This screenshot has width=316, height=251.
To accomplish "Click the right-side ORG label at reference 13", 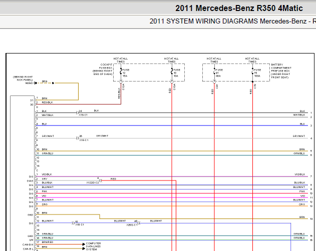I will click(302, 204).
